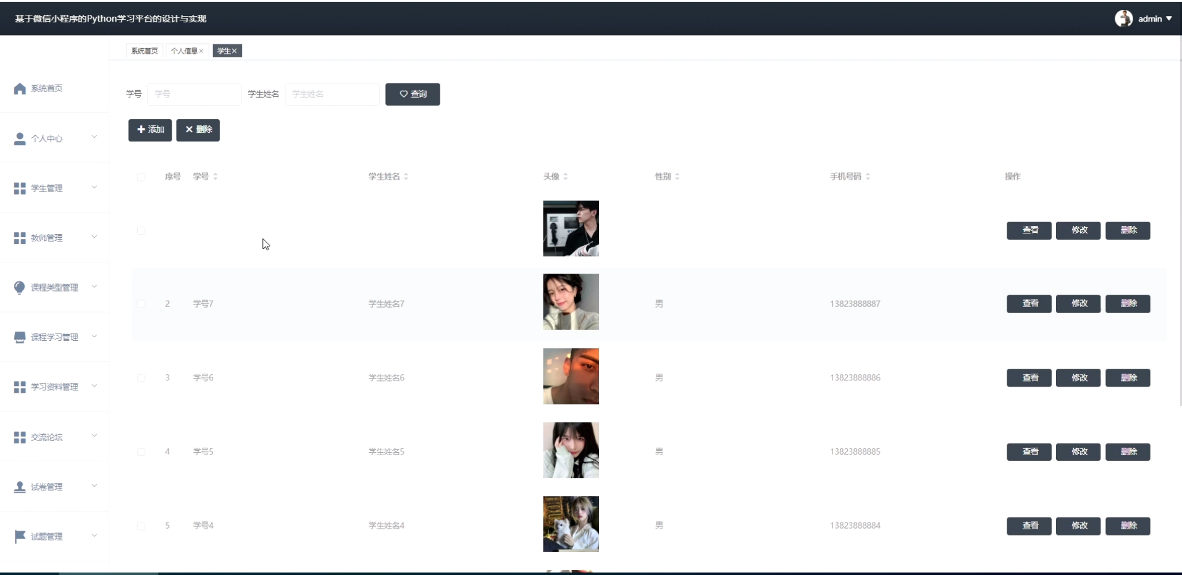Expand the 教师管理 sidebar menu chevron
This screenshot has height=575, width=1182.
[94, 237]
